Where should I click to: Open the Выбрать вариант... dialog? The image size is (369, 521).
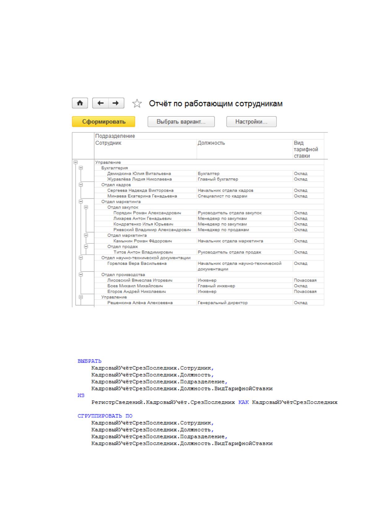point(181,122)
